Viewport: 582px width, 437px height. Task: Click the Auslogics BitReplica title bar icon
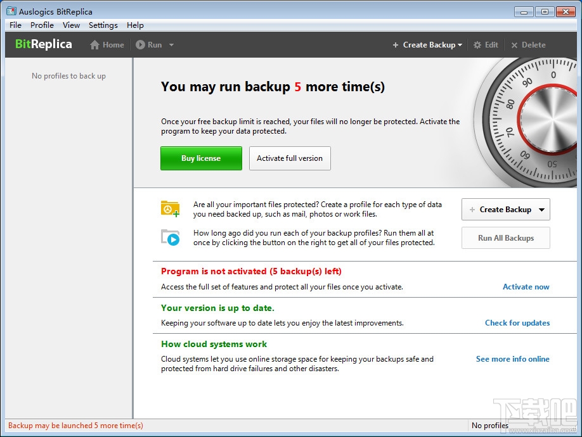(11, 11)
